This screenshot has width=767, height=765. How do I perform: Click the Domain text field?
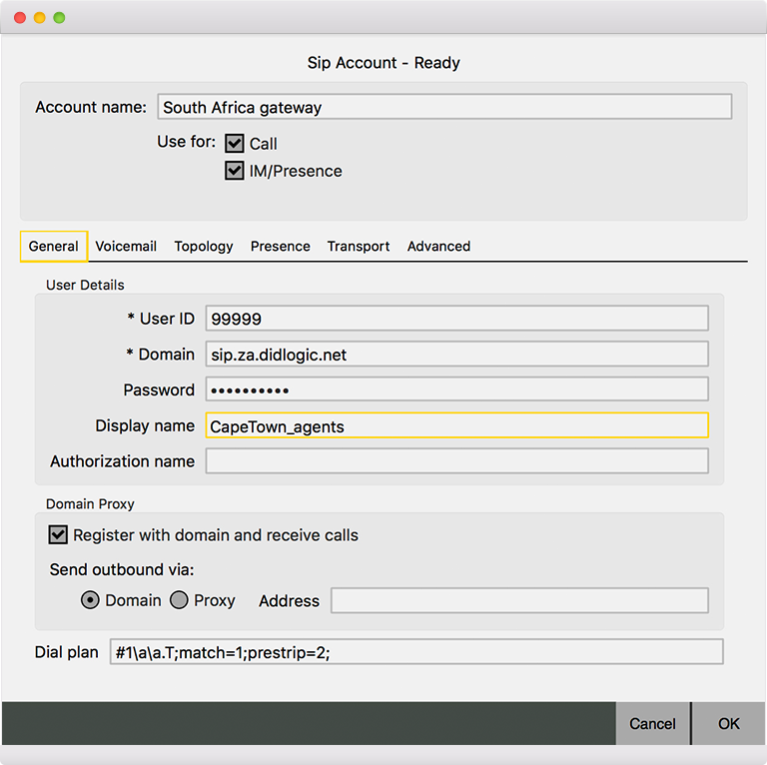point(456,355)
